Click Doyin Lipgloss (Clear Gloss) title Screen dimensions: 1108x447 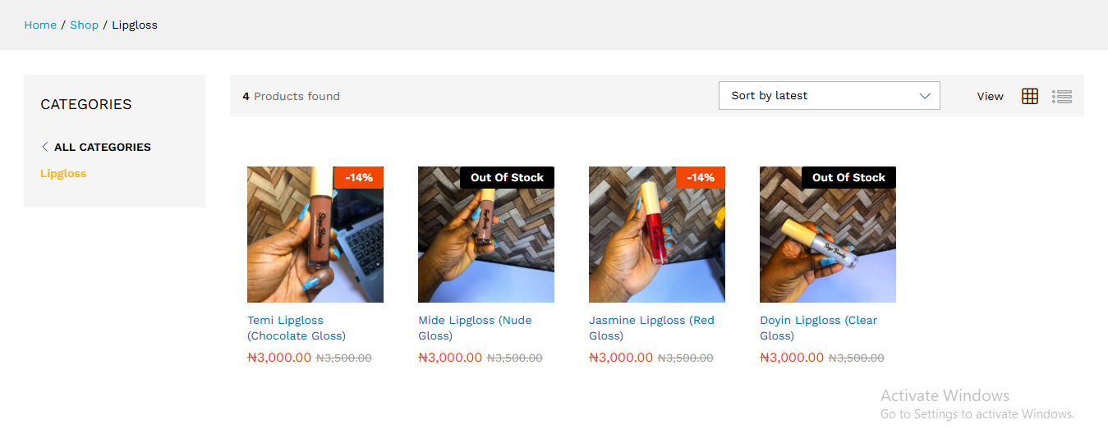819,328
